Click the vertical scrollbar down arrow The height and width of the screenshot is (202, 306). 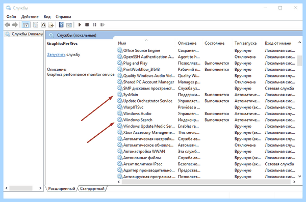[x=300, y=177]
